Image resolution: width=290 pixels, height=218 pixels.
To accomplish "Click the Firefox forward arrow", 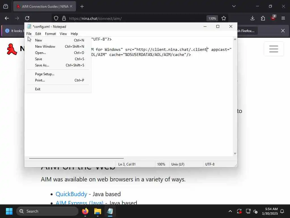I will coord(17,18).
